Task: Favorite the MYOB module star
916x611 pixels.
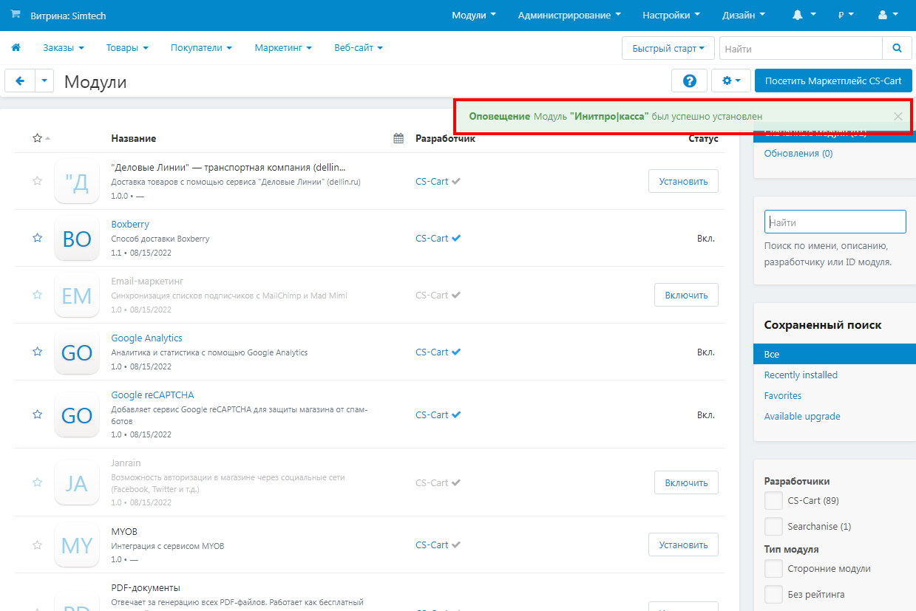Action: pyautogui.click(x=38, y=545)
